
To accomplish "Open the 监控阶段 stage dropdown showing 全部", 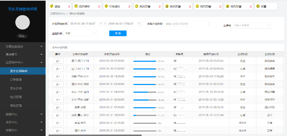I will (80, 33).
